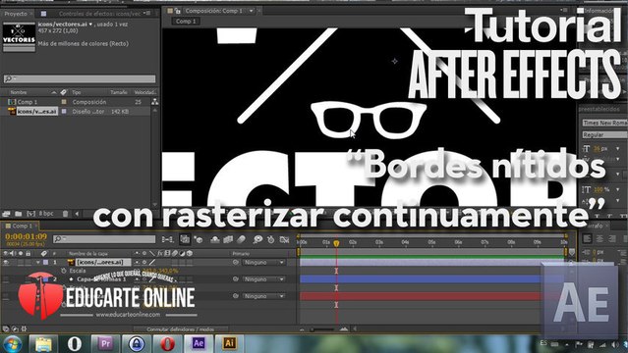Click parent pick whip for layer 1
The image size is (628, 353).
point(236,262)
